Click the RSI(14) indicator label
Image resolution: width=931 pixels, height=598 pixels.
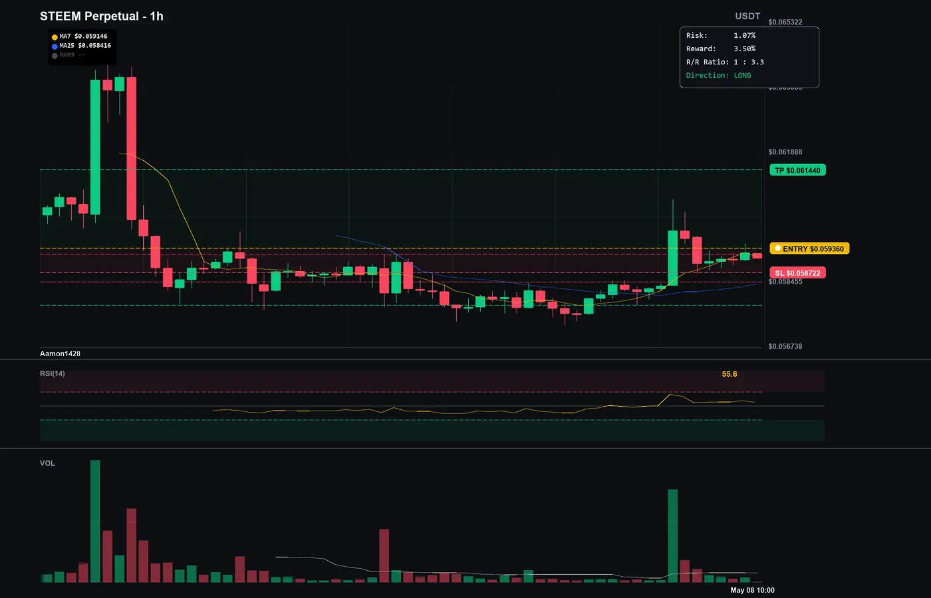(53, 373)
